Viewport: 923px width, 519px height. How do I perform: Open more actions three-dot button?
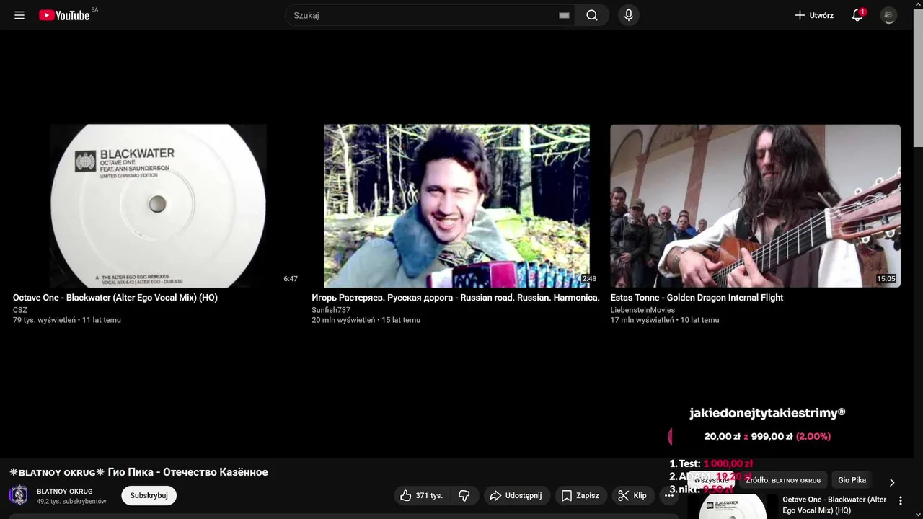669,495
